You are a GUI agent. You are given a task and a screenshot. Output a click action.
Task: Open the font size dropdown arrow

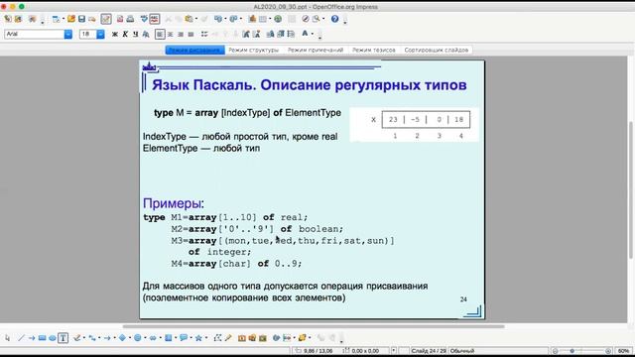[x=100, y=34]
